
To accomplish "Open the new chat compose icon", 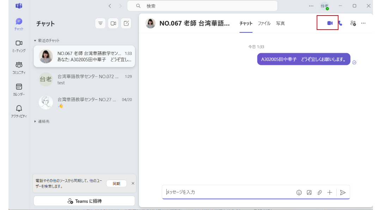I will click(126, 23).
